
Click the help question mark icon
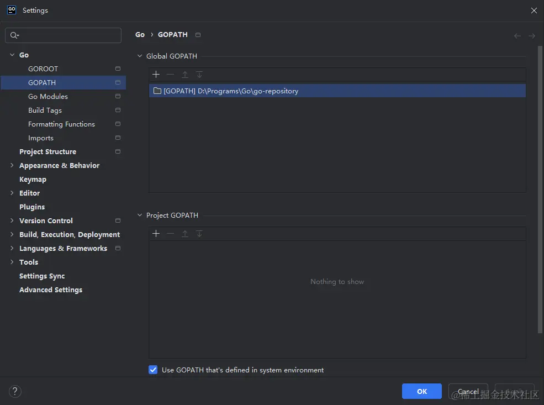[15, 391]
